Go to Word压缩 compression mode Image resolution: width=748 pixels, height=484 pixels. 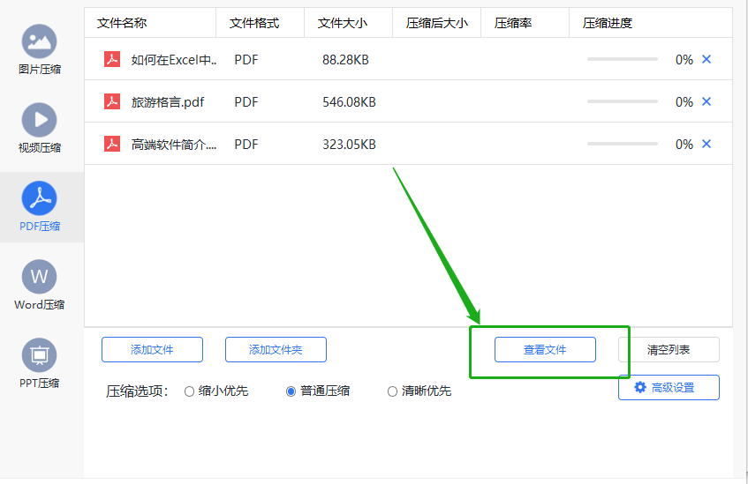point(40,285)
